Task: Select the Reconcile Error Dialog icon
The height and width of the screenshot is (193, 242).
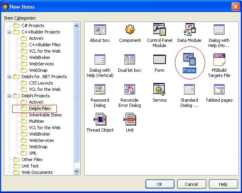Action: click(130, 90)
